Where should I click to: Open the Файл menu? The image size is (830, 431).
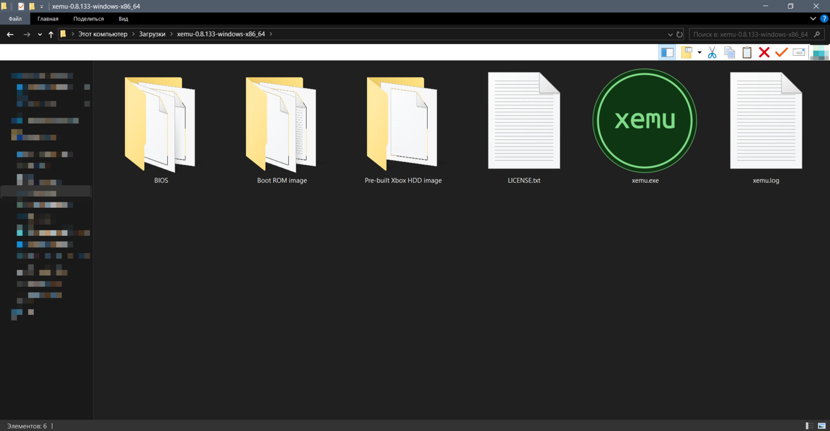point(15,19)
